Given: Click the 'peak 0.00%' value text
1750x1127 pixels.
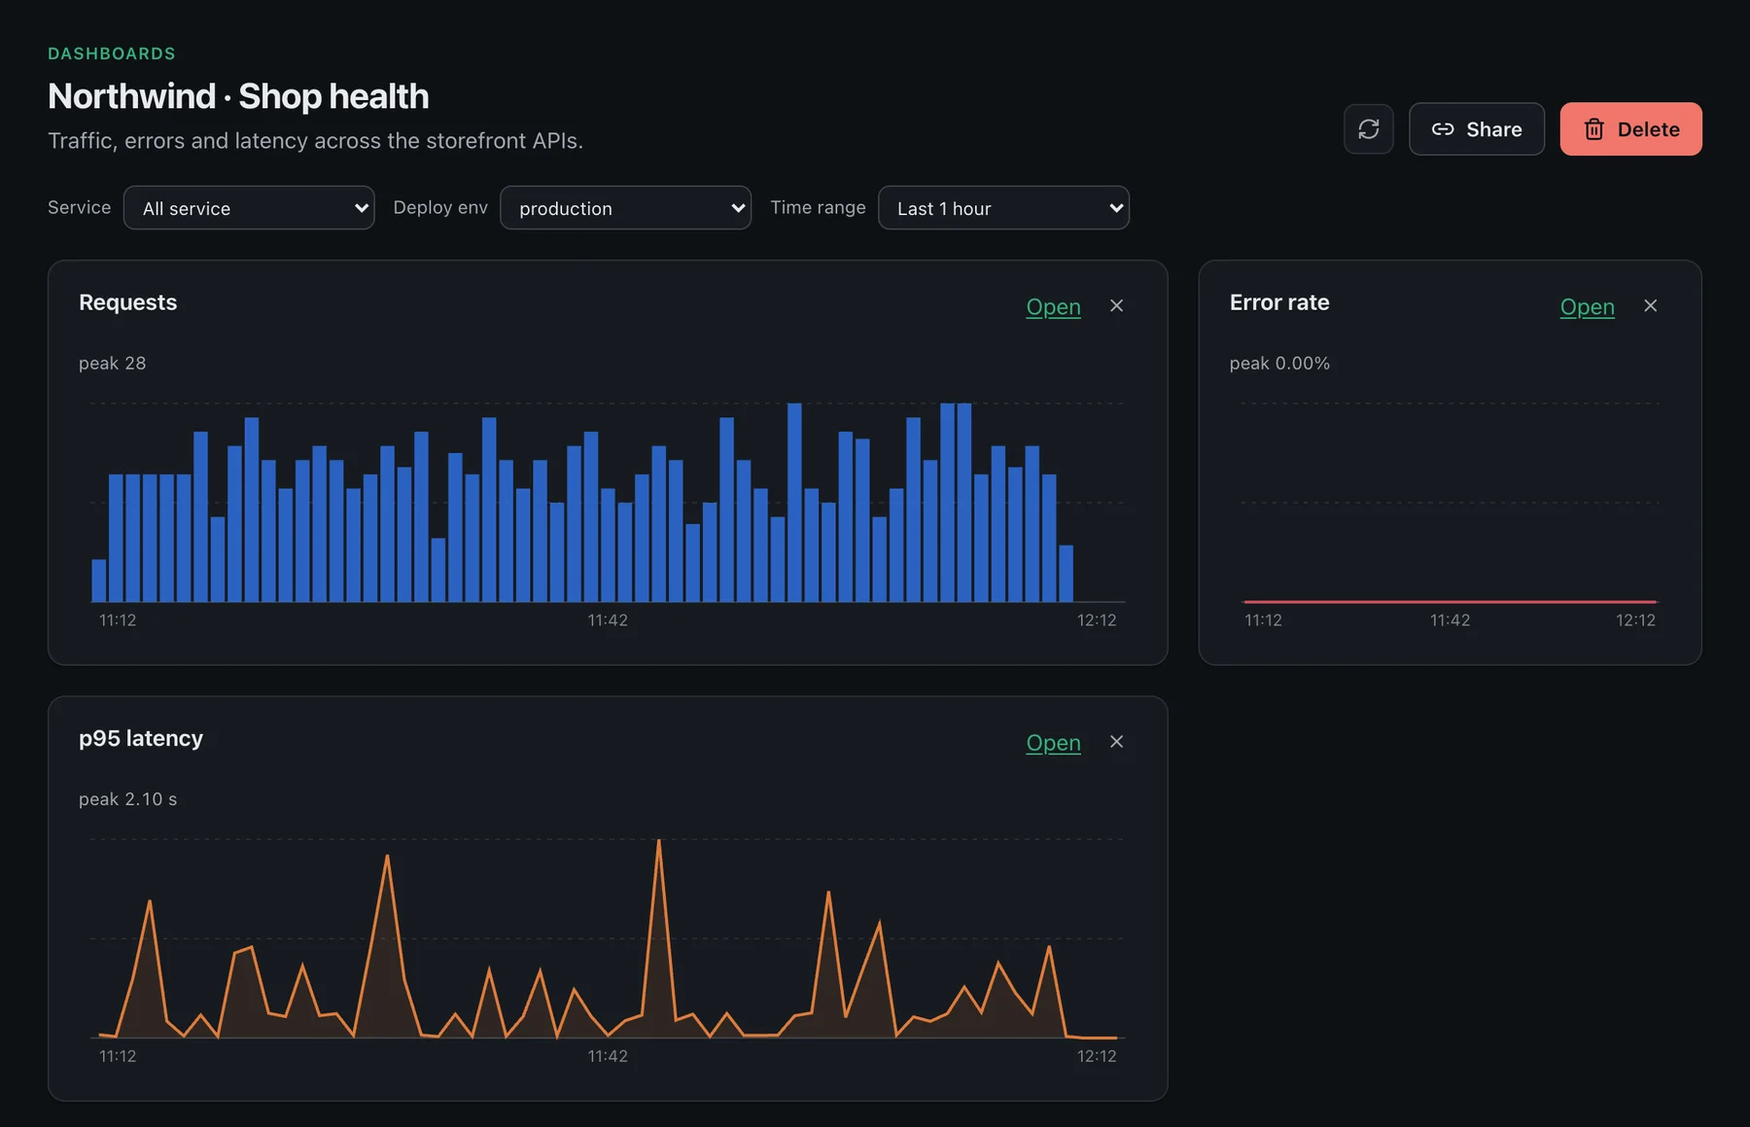Looking at the screenshot, I should click(1278, 363).
